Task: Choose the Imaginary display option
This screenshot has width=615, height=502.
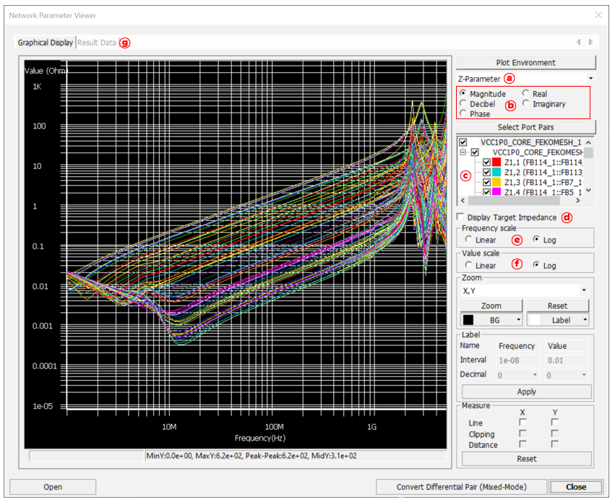Action: pos(527,104)
